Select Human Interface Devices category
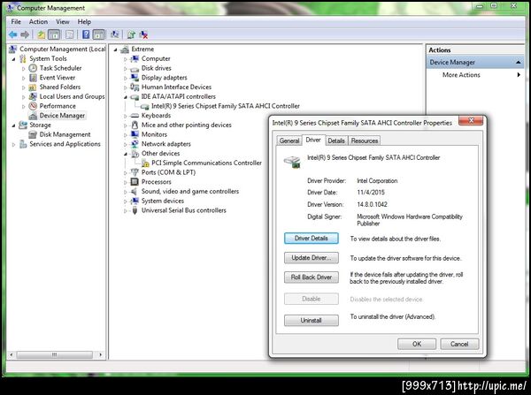The width and height of the screenshot is (531, 395). (x=176, y=87)
